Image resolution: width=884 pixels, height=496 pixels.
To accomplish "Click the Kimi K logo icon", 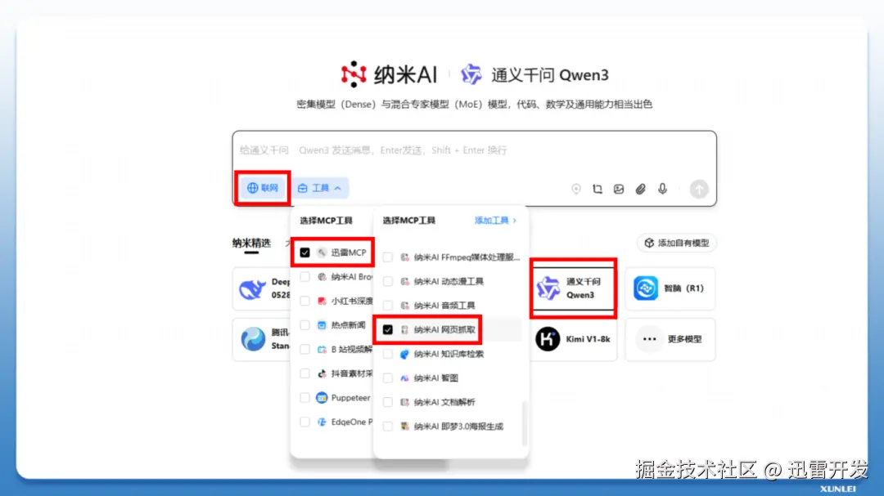I will [548, 339].
